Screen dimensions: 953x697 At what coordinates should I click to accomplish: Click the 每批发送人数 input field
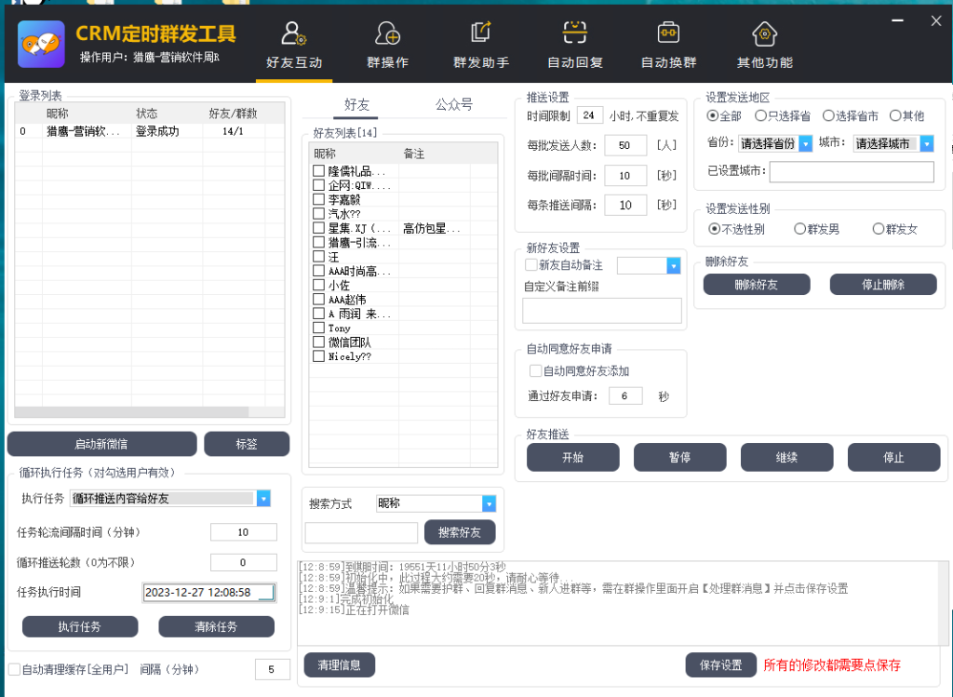click(x=624, y=145)
